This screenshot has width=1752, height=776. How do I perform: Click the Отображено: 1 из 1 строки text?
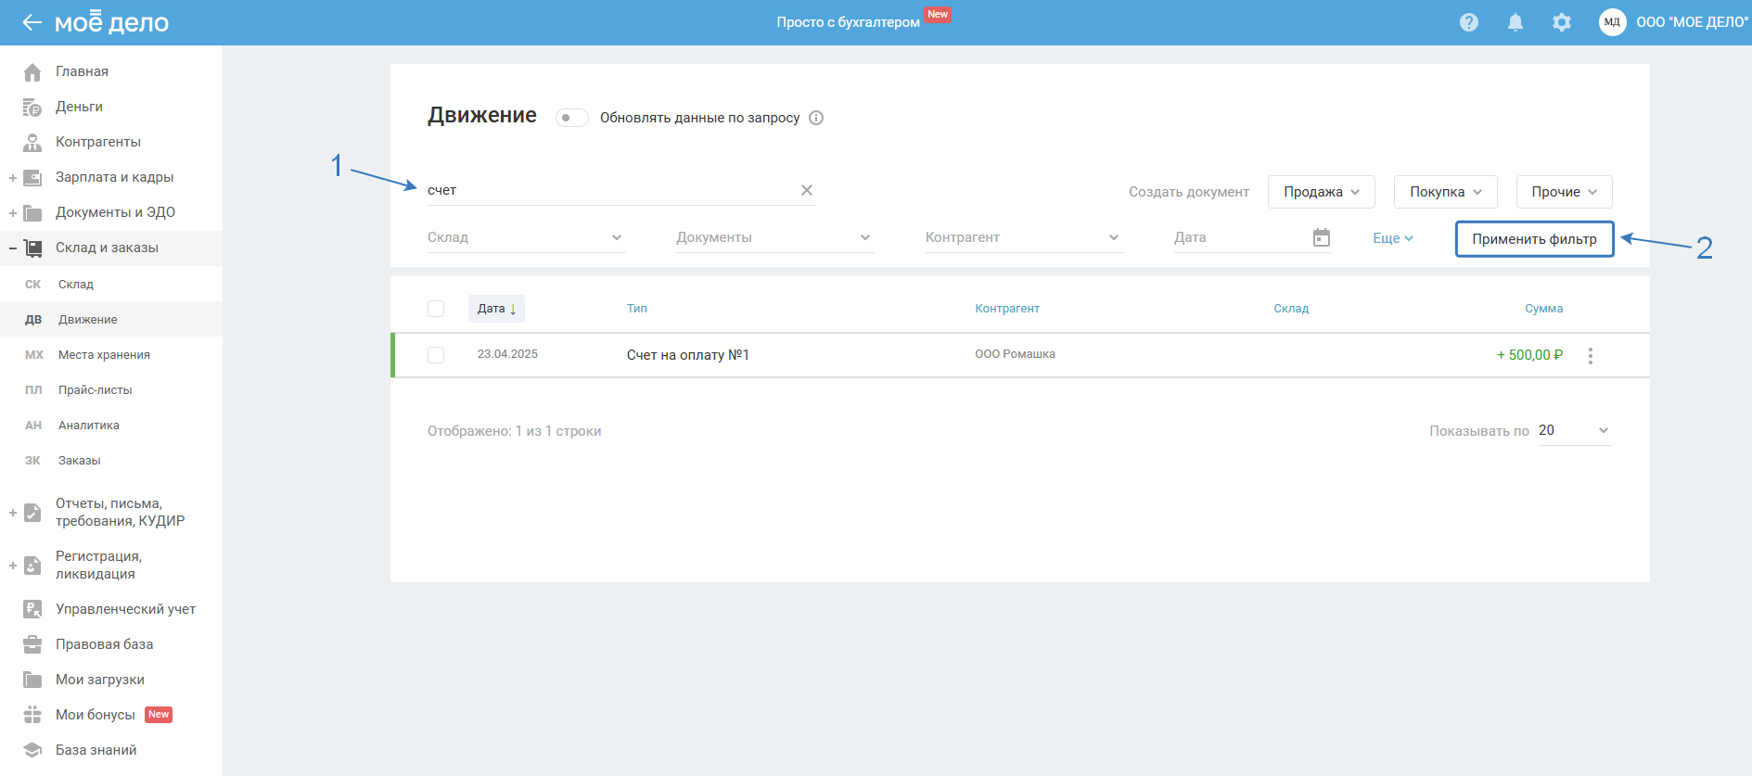pos(515,431)
